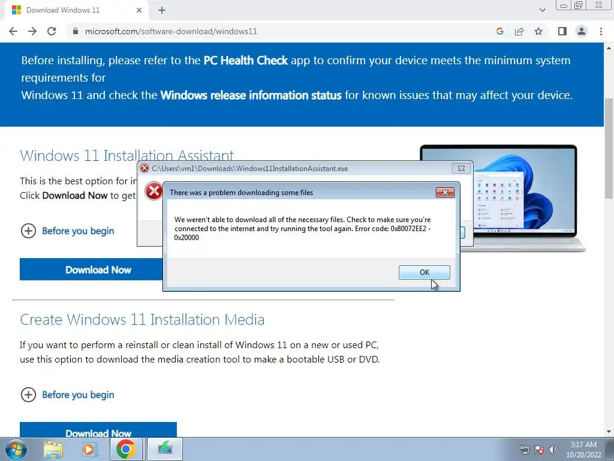
Task: Reload the Microsoft download page
Action: click(x=52, y=31)
